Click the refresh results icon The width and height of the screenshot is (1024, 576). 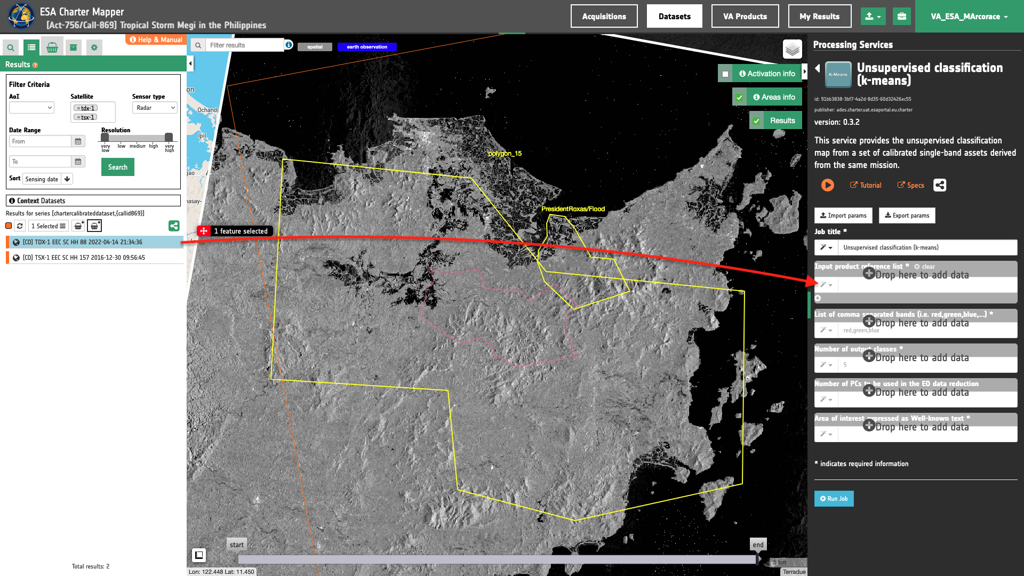pos(20,226)
